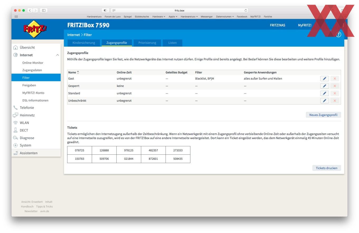Click the Ansicht: Erweitert link
The width and height of the screenshot is (359, 233).
tap(32, 202)
